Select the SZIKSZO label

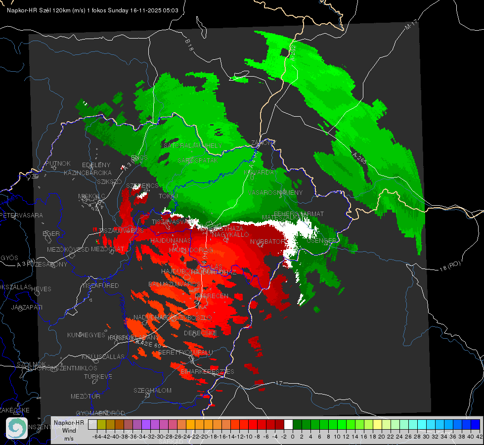(x=110, y=182)
